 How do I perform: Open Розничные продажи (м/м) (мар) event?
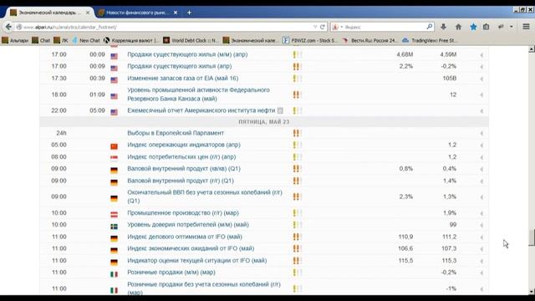171,273
